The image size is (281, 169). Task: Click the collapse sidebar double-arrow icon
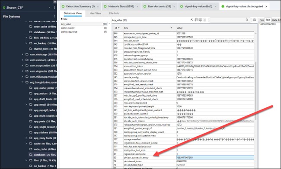(55, 2)
